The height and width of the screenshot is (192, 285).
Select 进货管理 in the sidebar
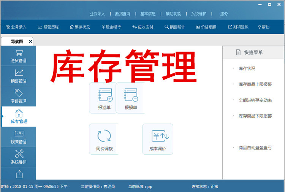tap(19, 56)
